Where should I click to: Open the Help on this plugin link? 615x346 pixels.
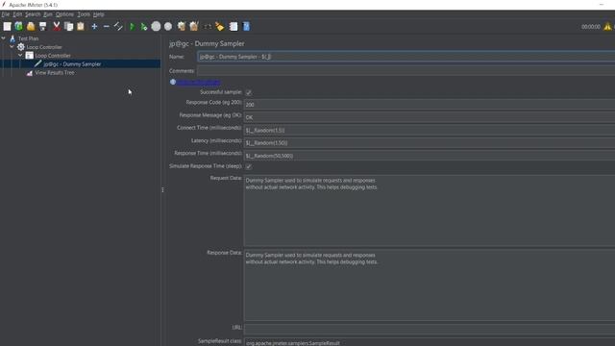(x=198, y=82)
